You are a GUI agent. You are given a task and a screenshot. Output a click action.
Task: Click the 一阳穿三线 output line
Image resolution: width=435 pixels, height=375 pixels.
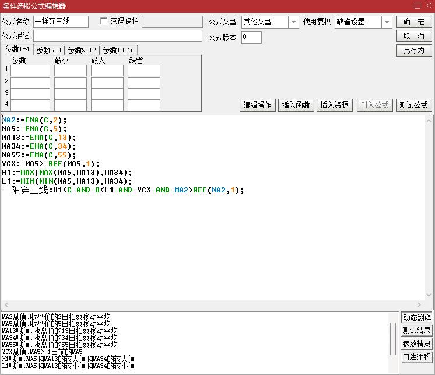(x=123, y=190)
